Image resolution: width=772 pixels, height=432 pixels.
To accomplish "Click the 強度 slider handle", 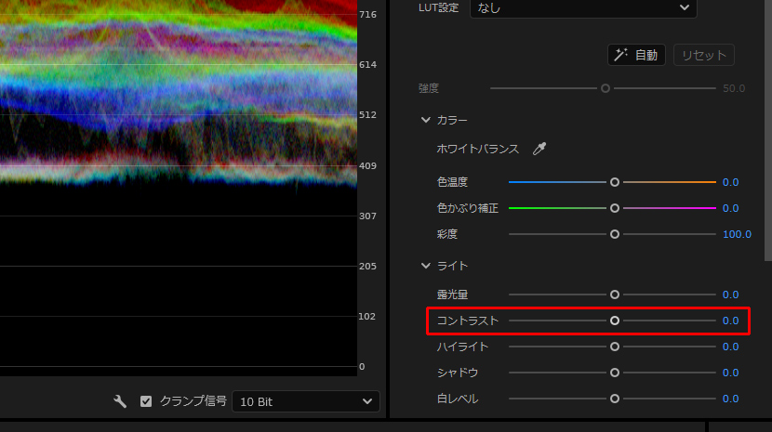I will [606, 88].
